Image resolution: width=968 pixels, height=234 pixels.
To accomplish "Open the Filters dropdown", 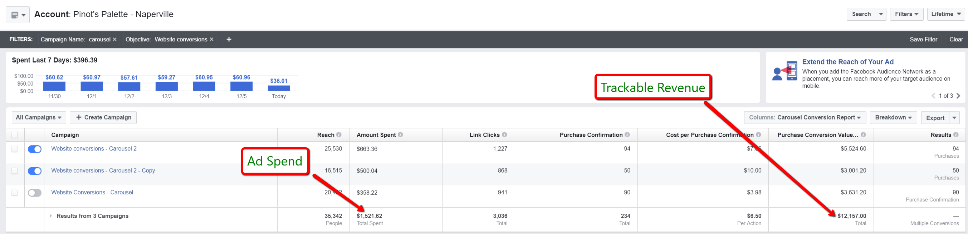I will (906, 14).
